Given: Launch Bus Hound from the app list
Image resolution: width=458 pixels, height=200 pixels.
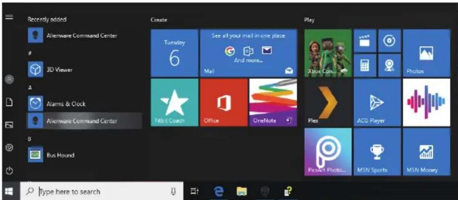Looking at the screenshot, I should tap(84, 155).
